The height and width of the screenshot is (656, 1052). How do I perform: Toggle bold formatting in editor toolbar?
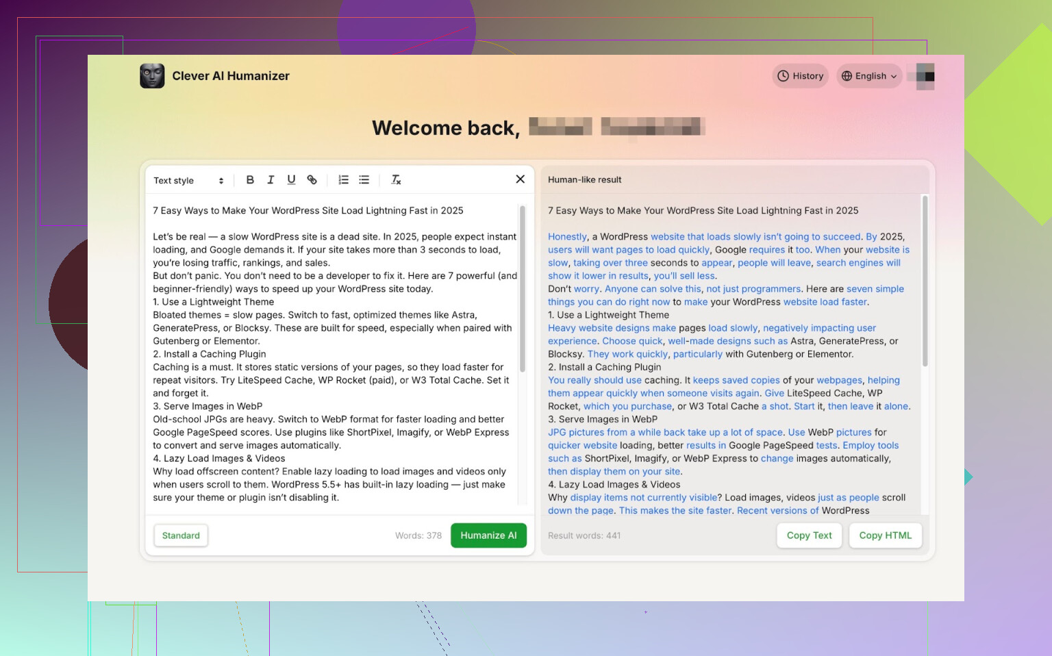pyautogui.click(x=250, y=179)
